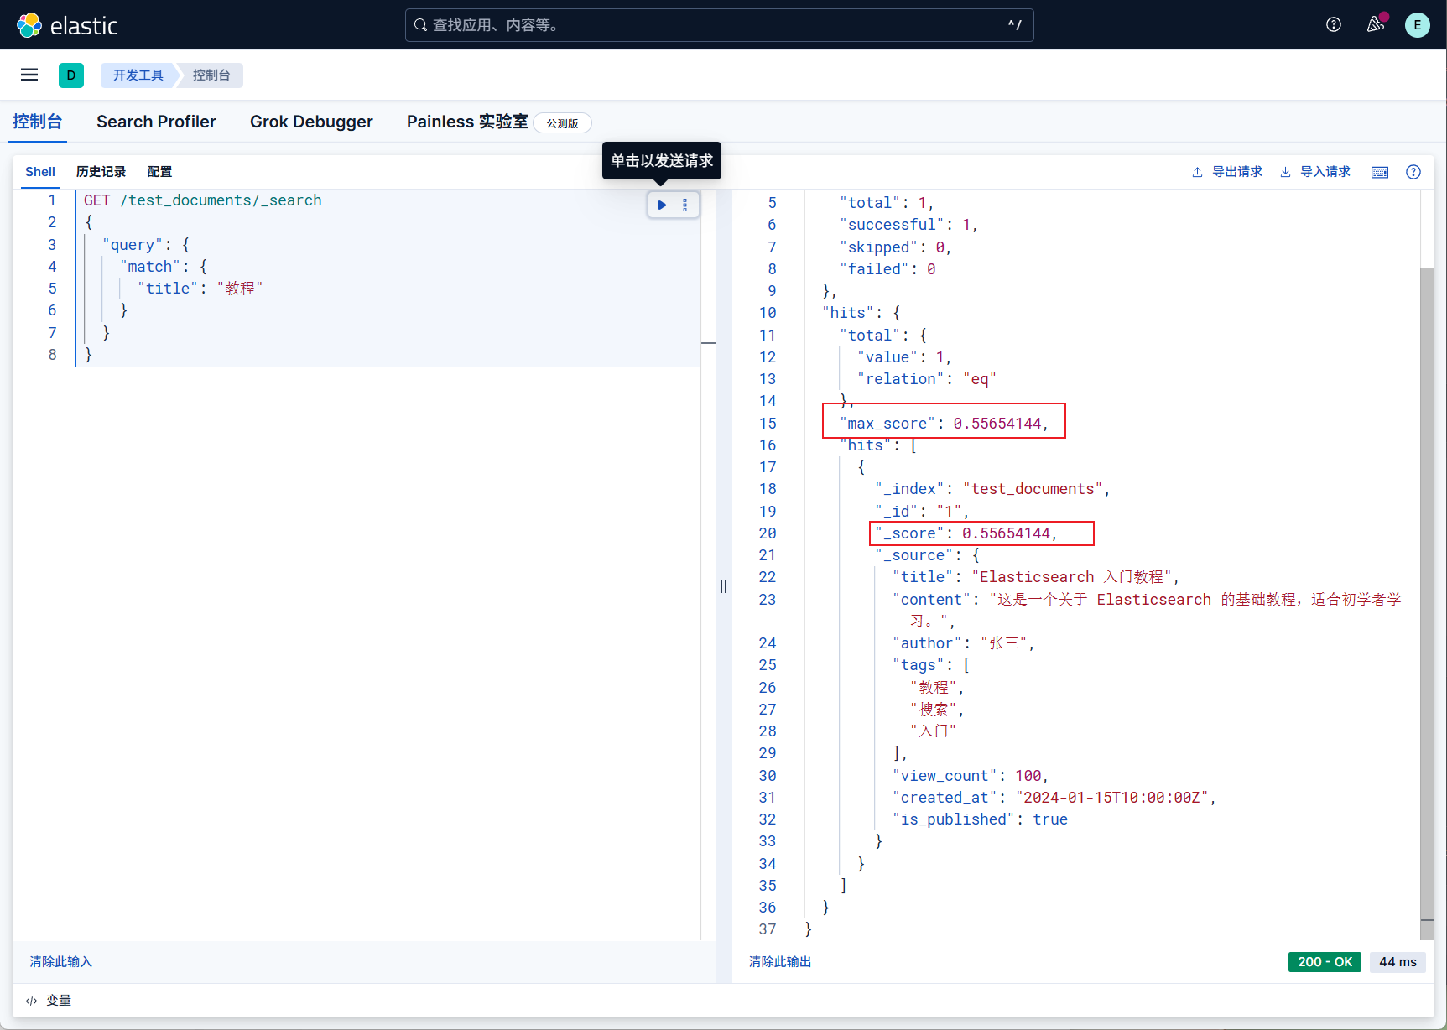Open the 历史记录 history tab
Viewport: 1447px width, 1030px height.
[x=101, y=172]
